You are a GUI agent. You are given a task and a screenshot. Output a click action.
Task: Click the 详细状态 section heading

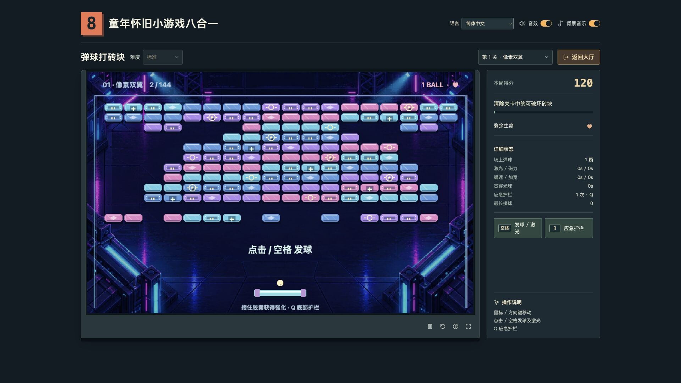click(x=504, y=149)
